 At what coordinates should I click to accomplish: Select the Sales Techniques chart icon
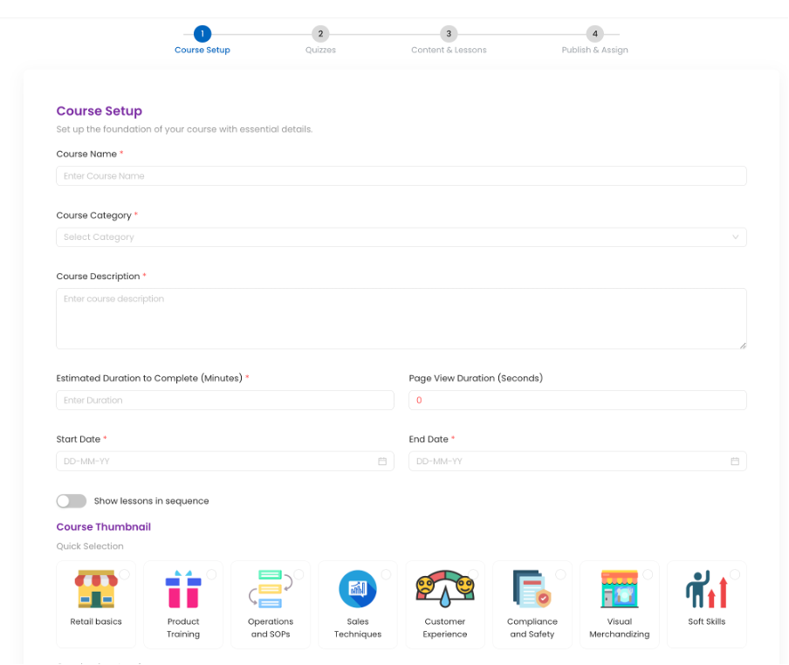pyautogui.click(x=358, y=588)
